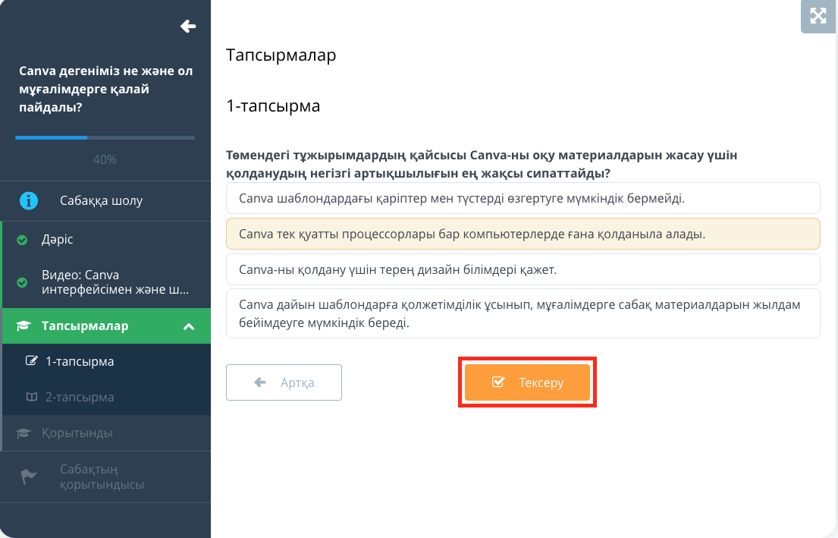Click the green checkmark next to Видео: Canva
Viewport: 838px width, 538px height.
pos(22,282)
